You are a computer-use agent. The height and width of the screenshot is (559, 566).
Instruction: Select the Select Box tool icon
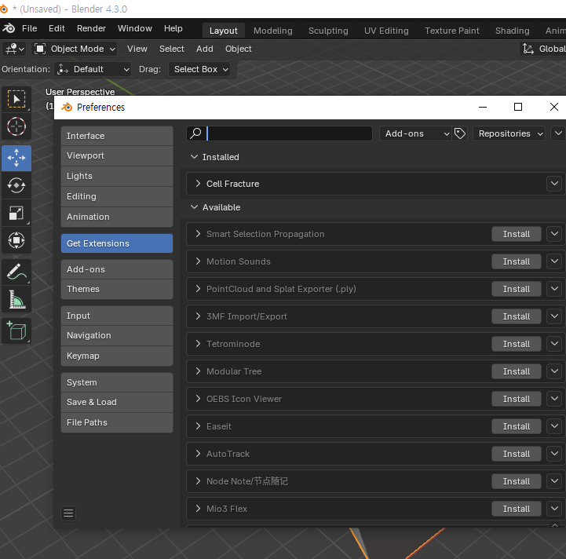(16, 99)
